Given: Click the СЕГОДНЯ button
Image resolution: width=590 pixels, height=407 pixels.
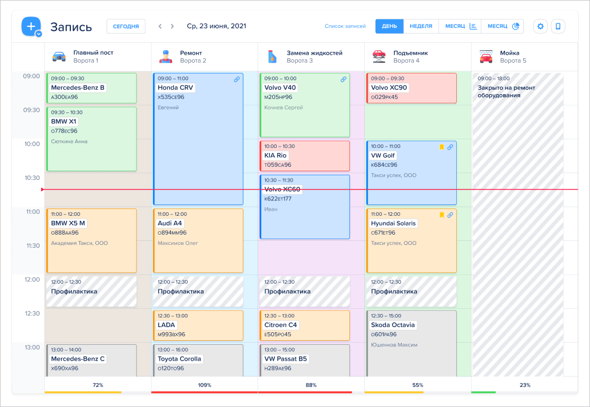Looking at the screenshot, I should [126, 26].
